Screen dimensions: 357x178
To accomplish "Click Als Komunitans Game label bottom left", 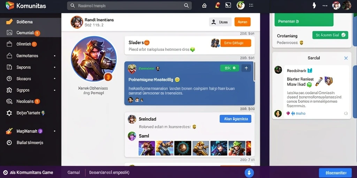I will click(x=31, y=172).
